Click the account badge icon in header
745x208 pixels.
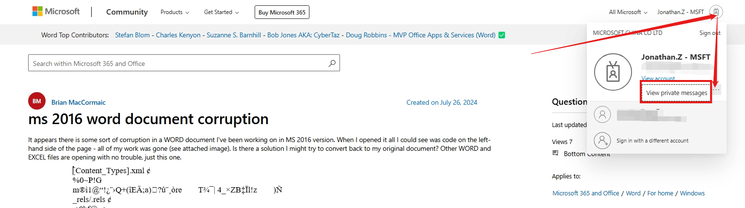click(x=716, y=12)
